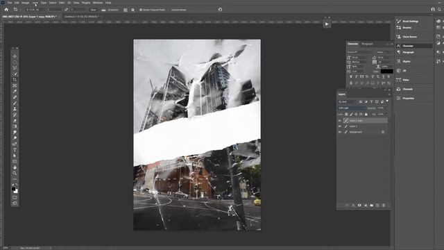Image resolution: width=444 pixels, height=250 pixels.
Task: Open crop overlay grid options
Action: pos(126,10)
